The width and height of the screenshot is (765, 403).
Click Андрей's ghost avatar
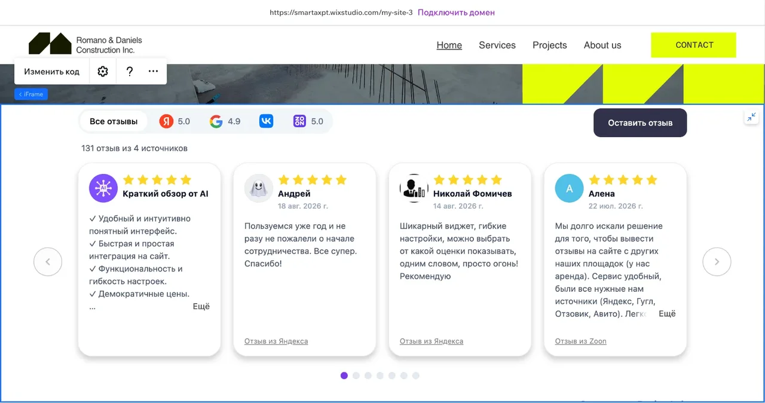(x=259, y=188)
